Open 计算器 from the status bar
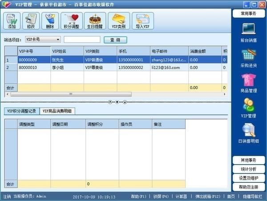Viewport: 267px width, 201px height. point(181,197)
